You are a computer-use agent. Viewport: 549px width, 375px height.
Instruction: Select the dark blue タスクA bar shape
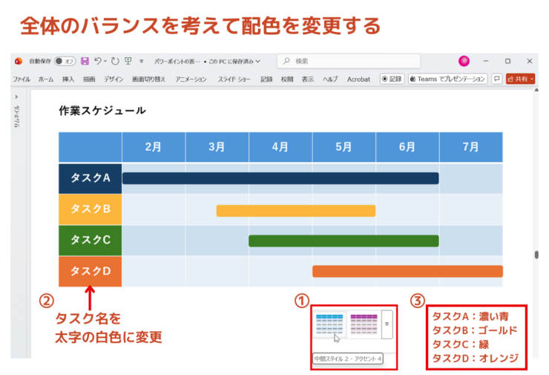280,178
